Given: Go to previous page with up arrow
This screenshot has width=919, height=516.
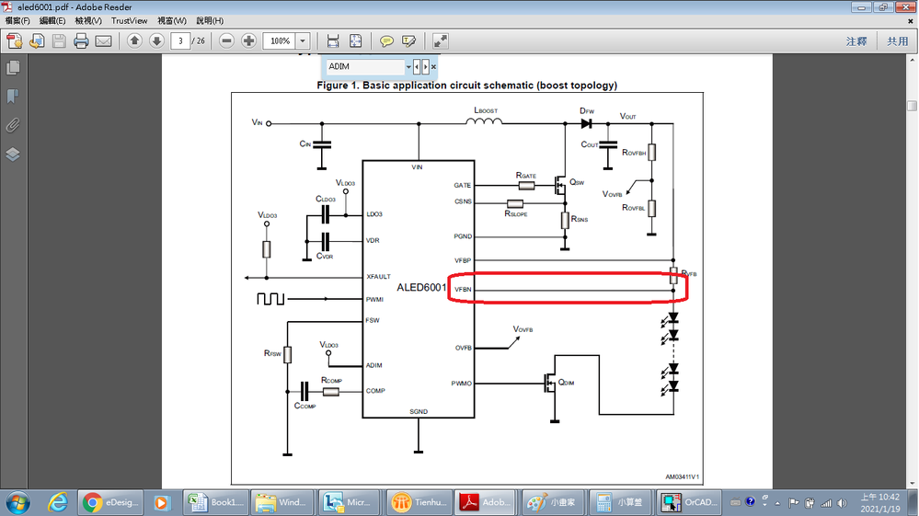Looking at the screenshot, I should coord(134,41).
